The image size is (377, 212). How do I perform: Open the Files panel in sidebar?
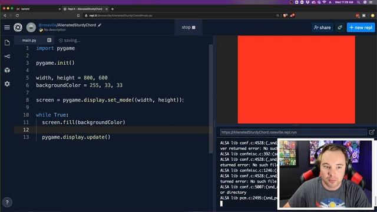coord(7,43)
